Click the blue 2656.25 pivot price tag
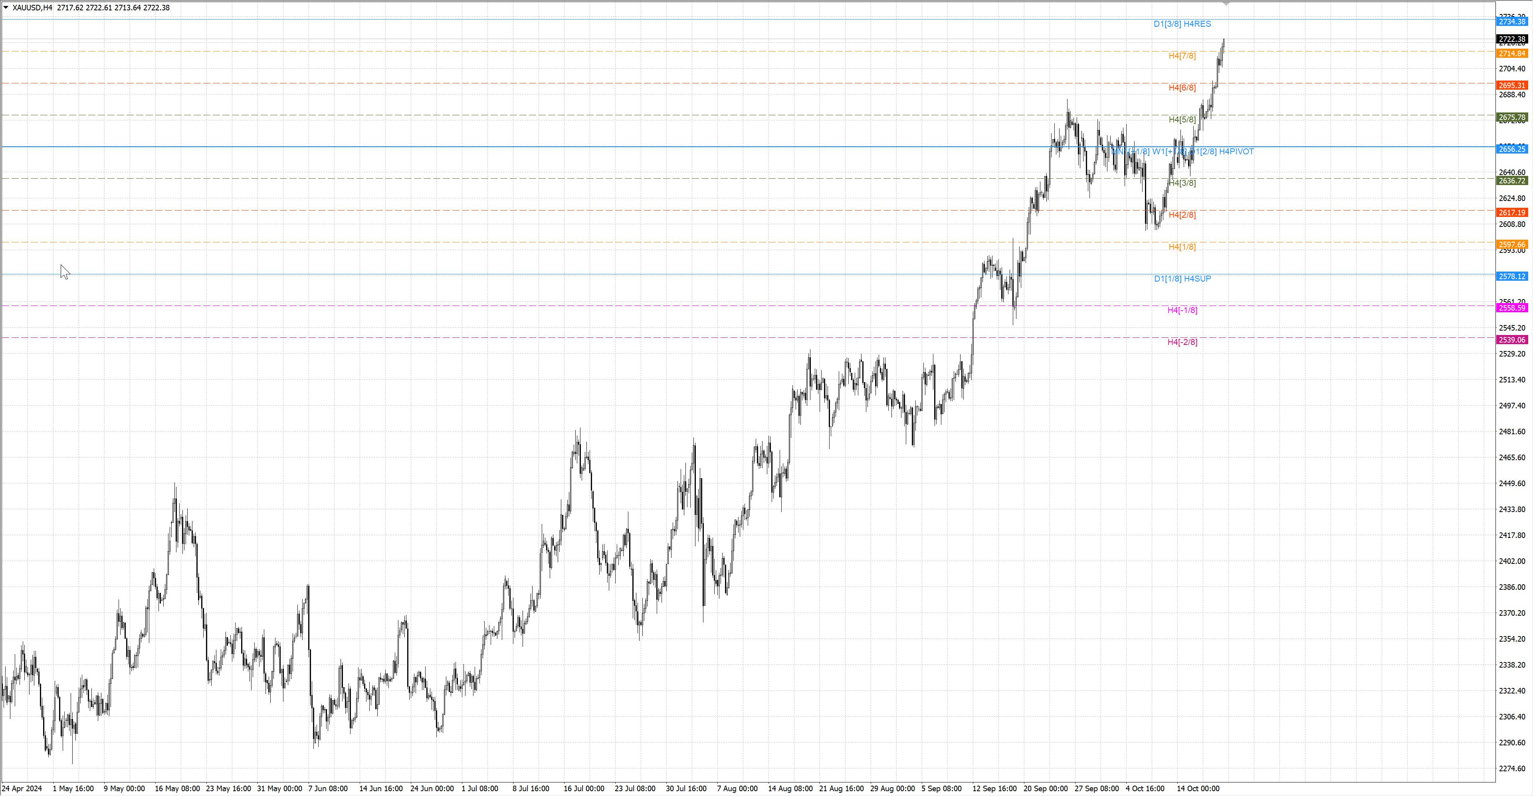1533x796 pixels. pos(1511,149)
